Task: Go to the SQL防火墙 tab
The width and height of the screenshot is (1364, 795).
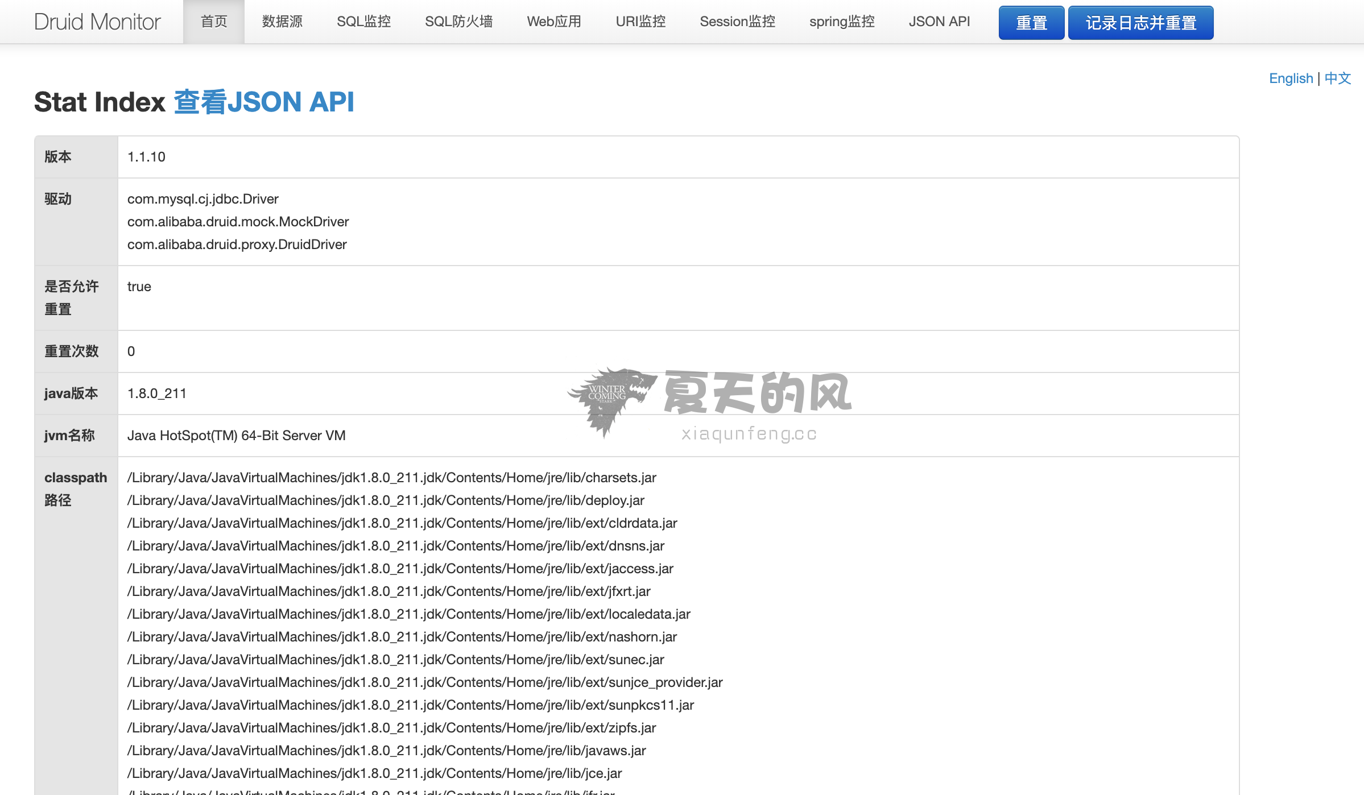Action: click(459, 22)
